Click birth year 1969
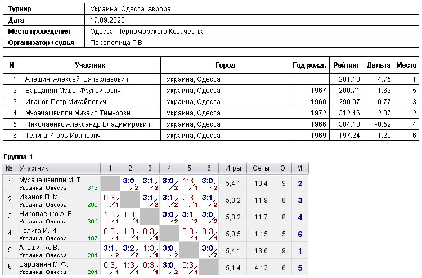The height and width of the screenshot is (278, 422). (x=318, y=136)
